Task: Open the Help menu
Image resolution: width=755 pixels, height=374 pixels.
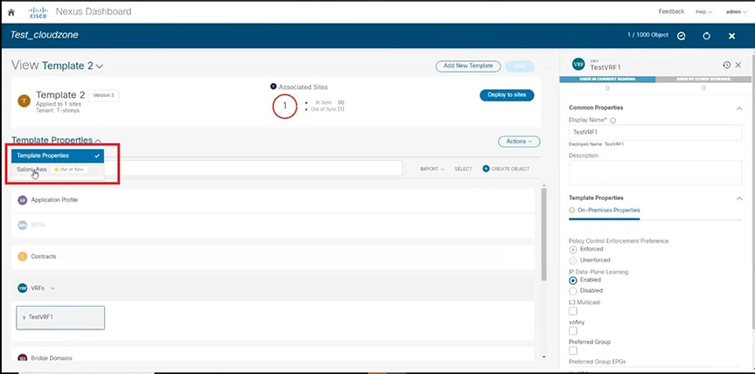Action: coord(703,12)
